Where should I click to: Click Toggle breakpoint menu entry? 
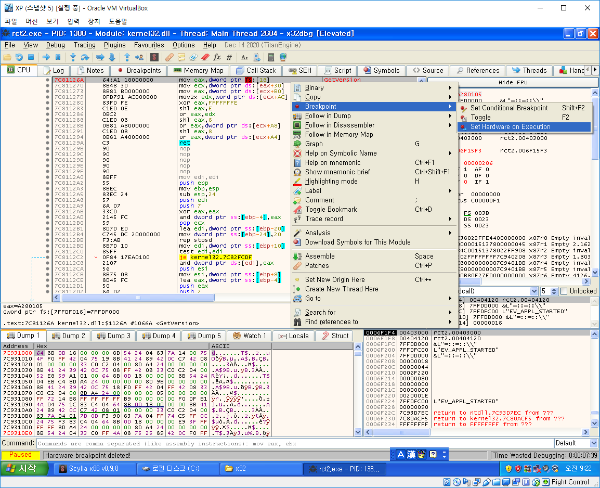click(524, 118)
